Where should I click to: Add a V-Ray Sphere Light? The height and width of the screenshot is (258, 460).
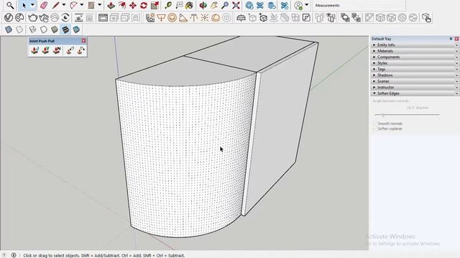(x=172, y=17)
